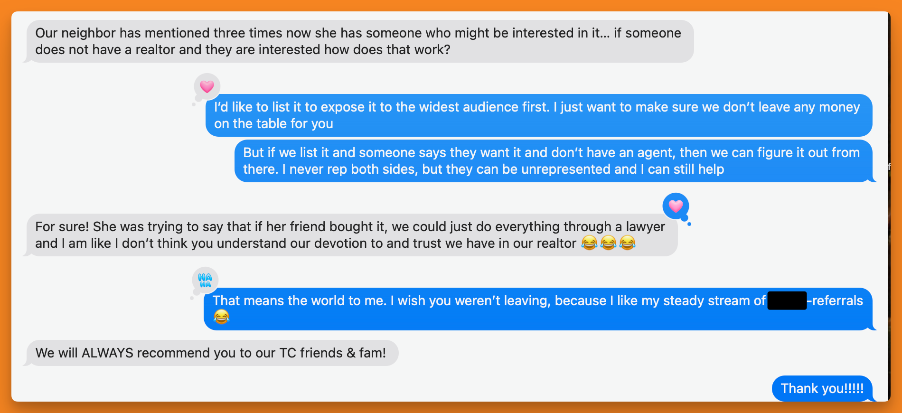Click the first laughing emoji after "our realtor"
The width and height of the screenshot is (902, 413).
(x=589, y=244)
